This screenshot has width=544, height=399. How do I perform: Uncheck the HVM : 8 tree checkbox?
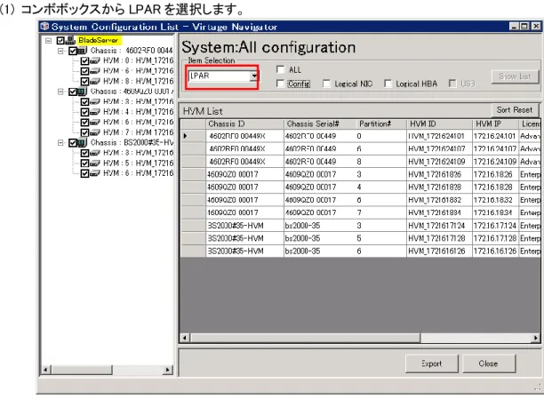point(84,82)
